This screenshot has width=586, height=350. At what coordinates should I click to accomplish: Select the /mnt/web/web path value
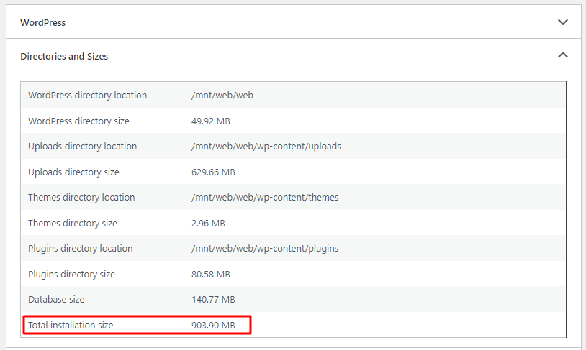(222, 95)
